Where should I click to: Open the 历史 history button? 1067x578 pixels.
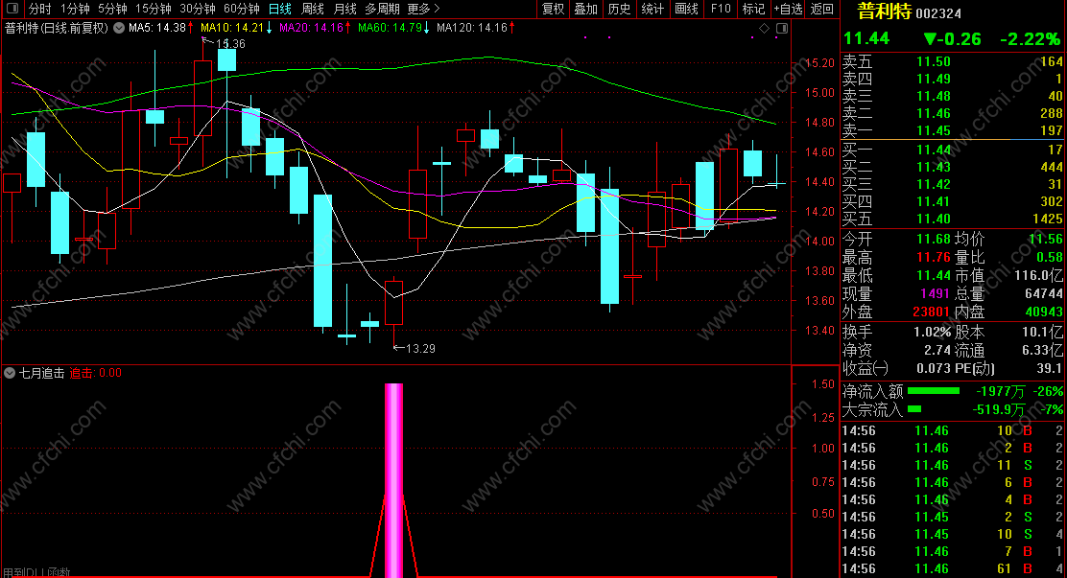click(x=619, y=9)
